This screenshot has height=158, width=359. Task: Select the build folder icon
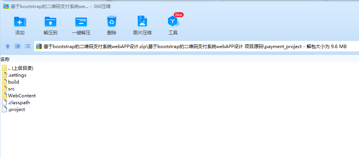tap(4, 82)
